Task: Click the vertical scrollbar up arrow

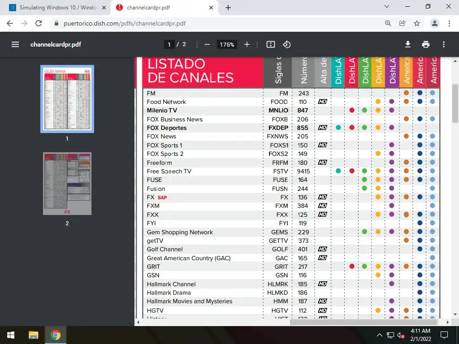Action: pos(455,61)
